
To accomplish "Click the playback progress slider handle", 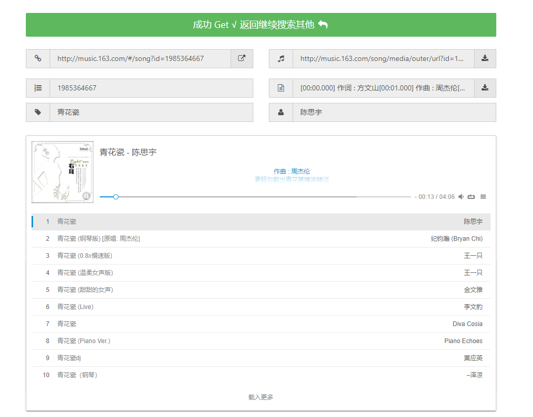I will [116, 197].
